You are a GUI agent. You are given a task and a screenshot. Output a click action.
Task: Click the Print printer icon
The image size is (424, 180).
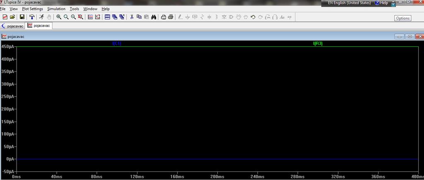[171, 17]
